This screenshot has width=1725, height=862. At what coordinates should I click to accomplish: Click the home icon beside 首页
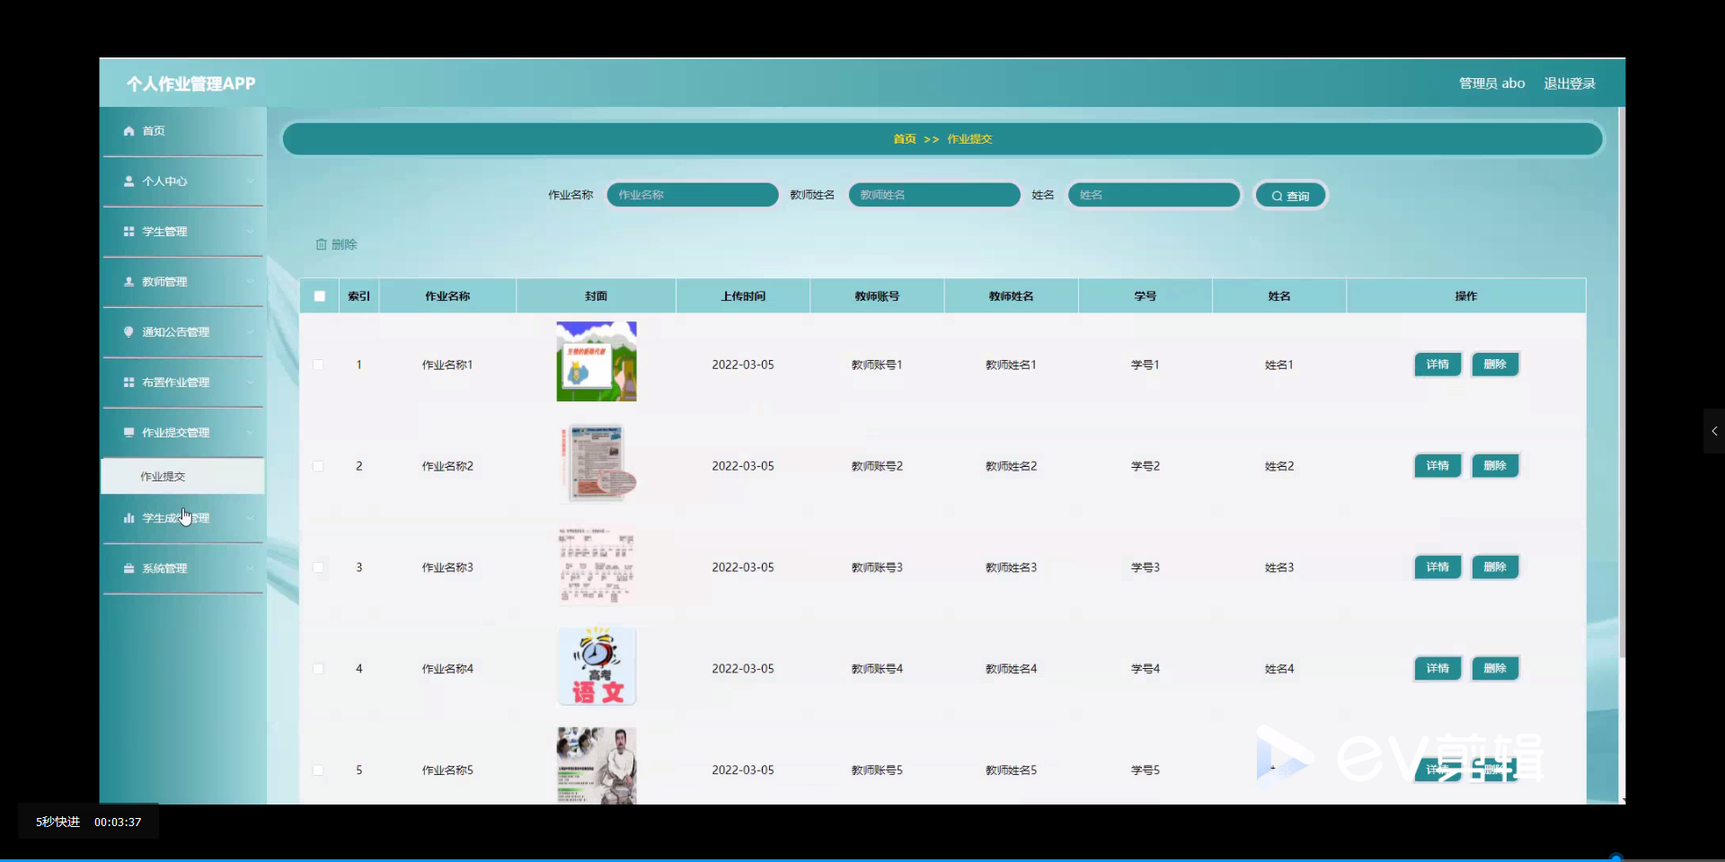coord(128,131)
